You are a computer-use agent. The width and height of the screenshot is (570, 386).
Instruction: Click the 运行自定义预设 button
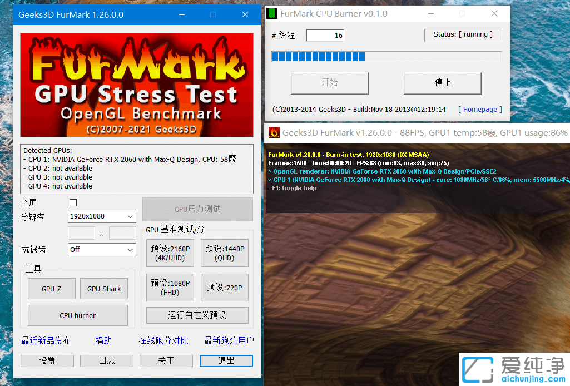point(197,315)
